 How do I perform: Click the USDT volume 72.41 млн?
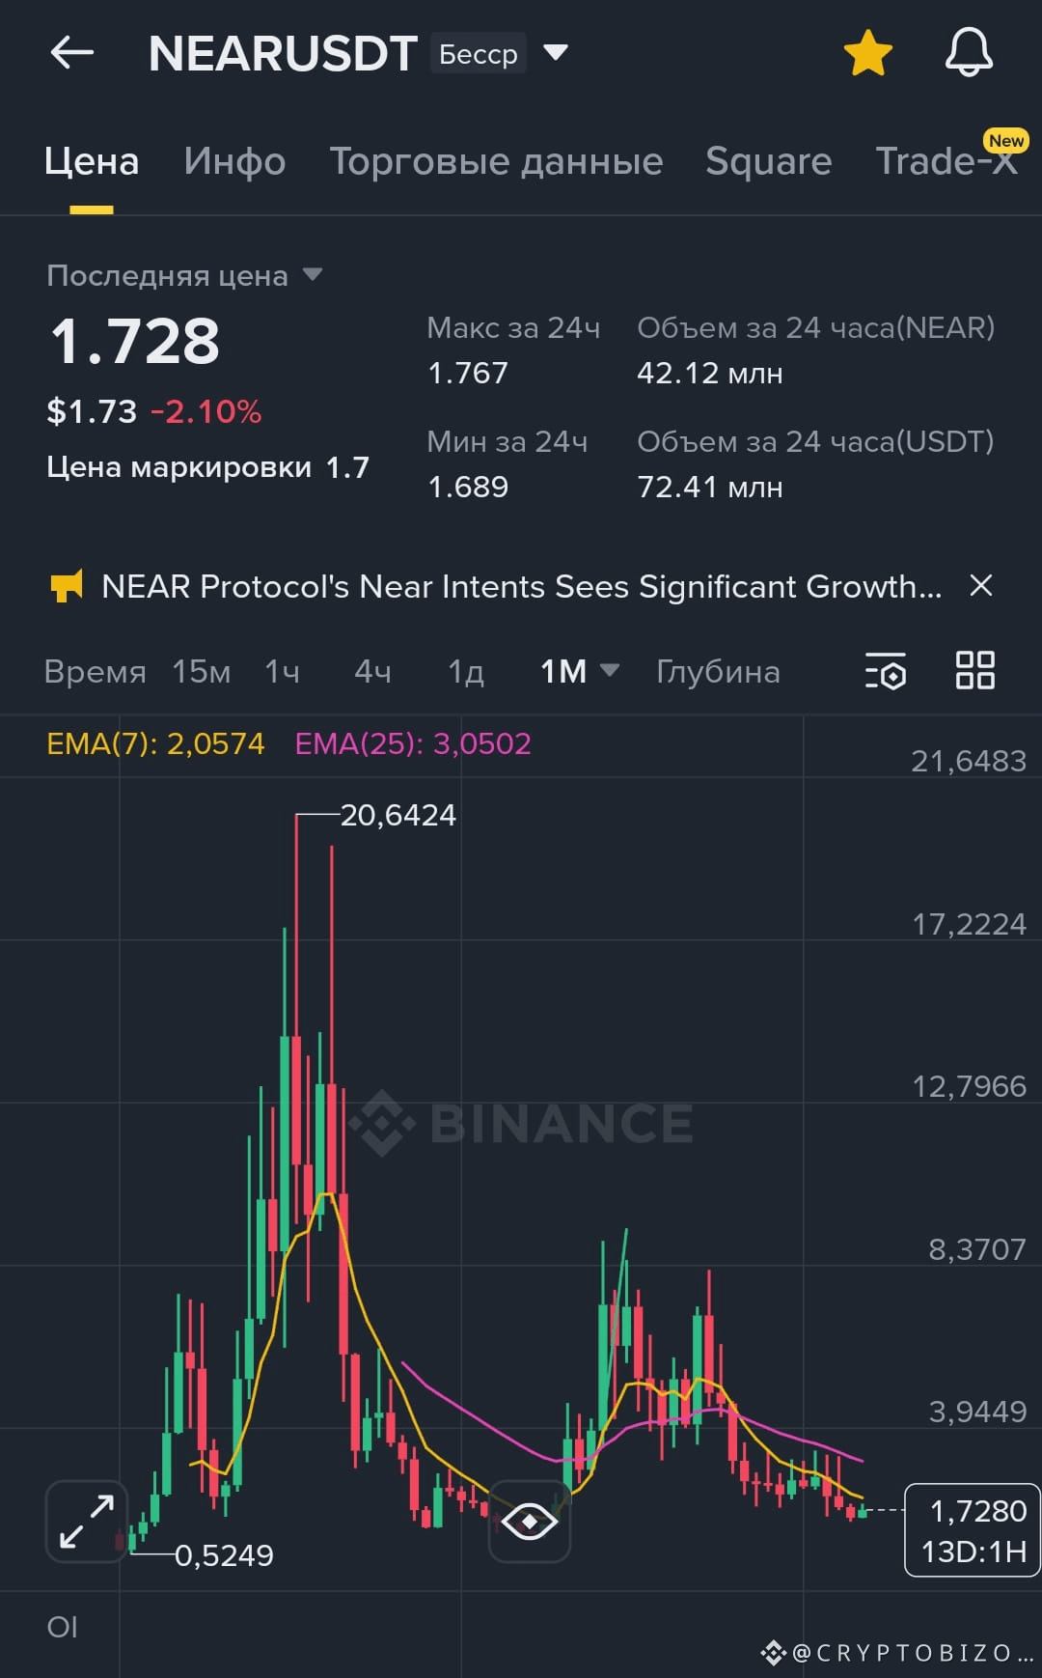(710, 487)
